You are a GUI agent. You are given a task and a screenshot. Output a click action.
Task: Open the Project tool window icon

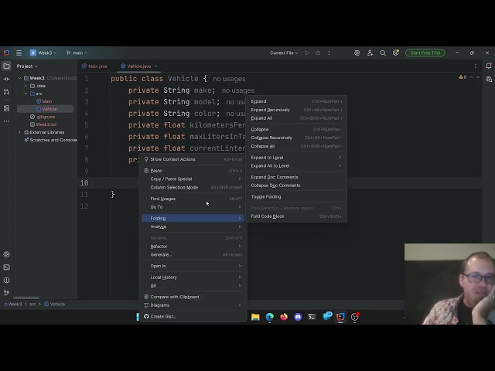(6, 66)
